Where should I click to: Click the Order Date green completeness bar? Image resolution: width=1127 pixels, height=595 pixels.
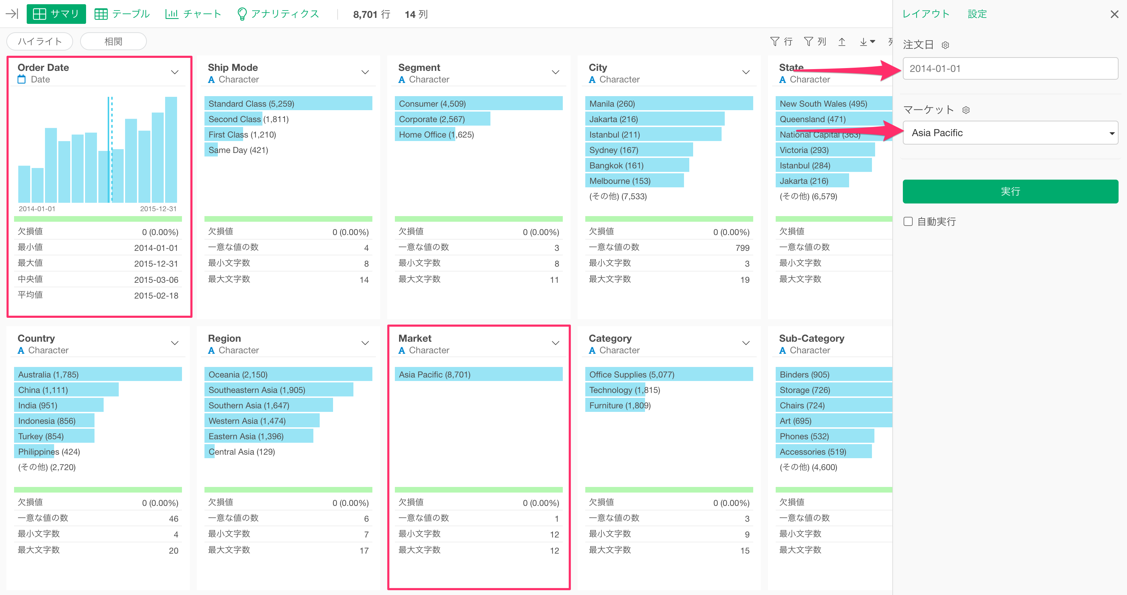pyautogui.click(x=98, y=219)
